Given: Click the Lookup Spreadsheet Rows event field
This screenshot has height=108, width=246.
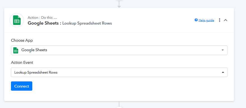Looking at the screenshot, I should 119,72.
